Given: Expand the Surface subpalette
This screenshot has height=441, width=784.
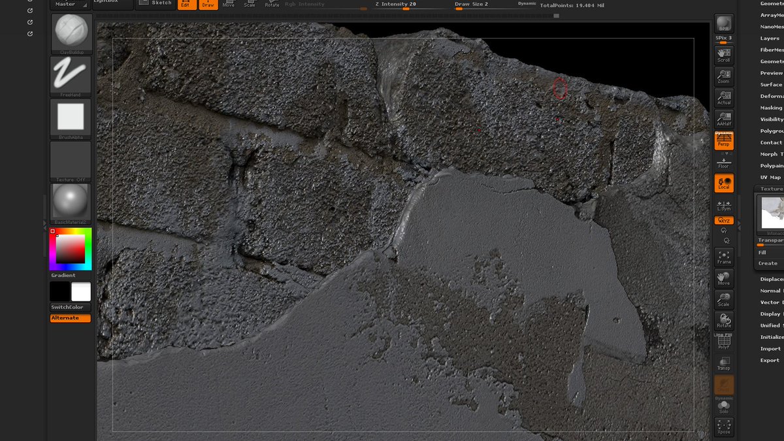Looking at the screenshot, I should click(x=771, y=84).
